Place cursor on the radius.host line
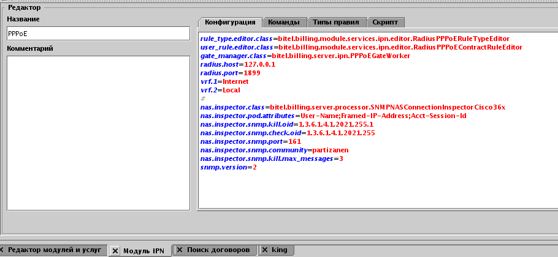Viewport: 558px width, 257px height. coord(238,64)
